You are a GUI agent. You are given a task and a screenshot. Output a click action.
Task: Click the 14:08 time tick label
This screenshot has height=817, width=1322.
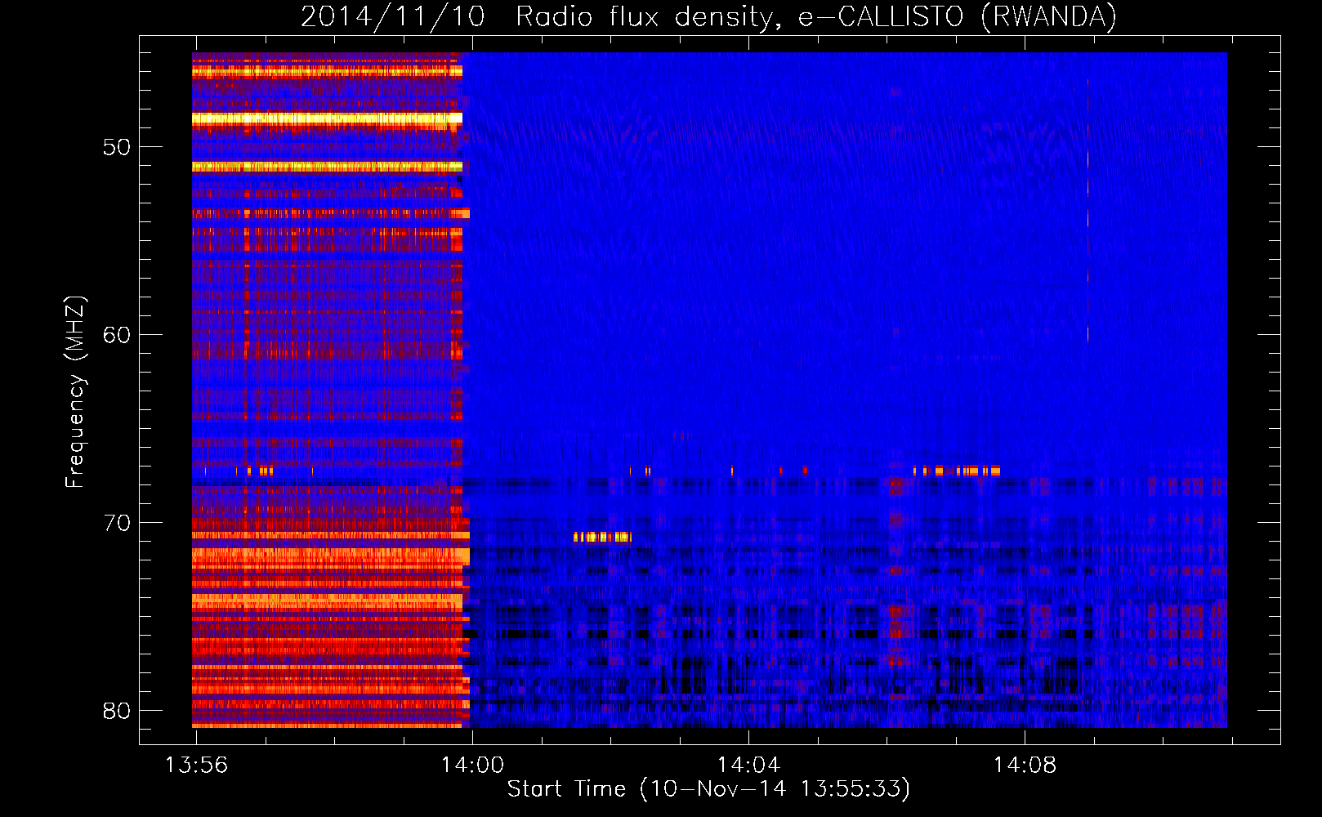point(1025,766)
